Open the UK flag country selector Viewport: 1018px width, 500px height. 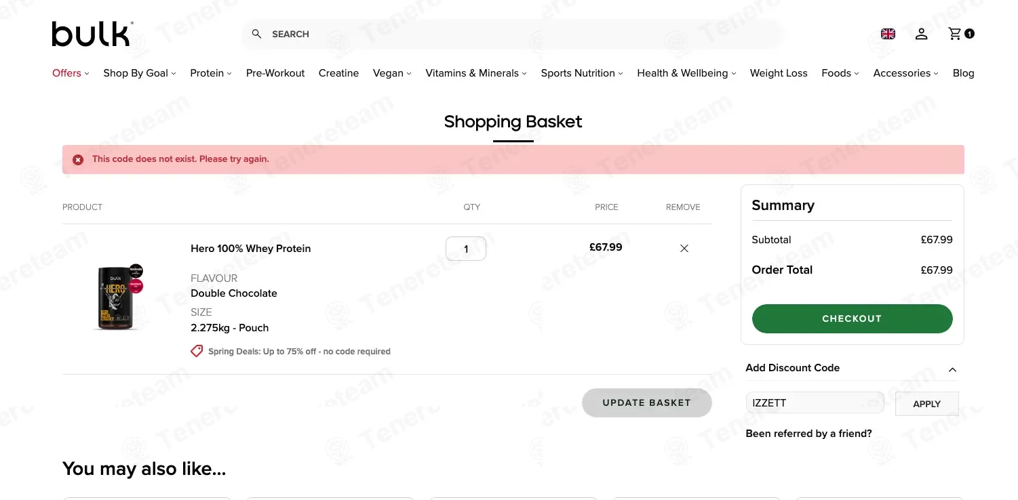[888, 34]
